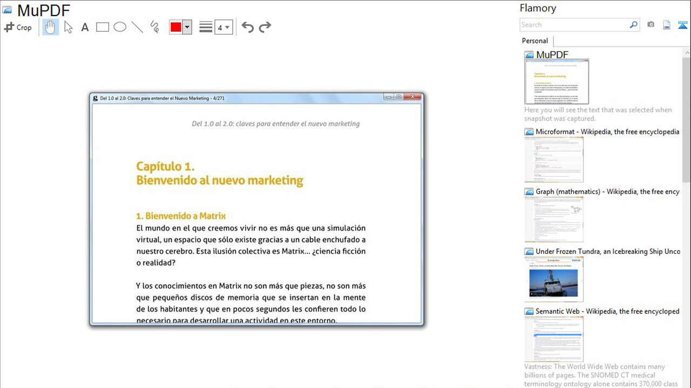Select the text annotation tool
The image size is (691, 388).
point(85,27)
